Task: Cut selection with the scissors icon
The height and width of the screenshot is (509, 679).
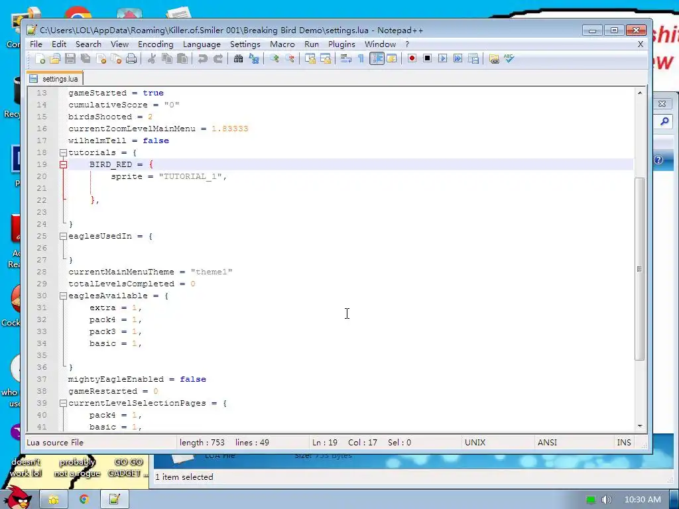Action: [x=152, y=58]
